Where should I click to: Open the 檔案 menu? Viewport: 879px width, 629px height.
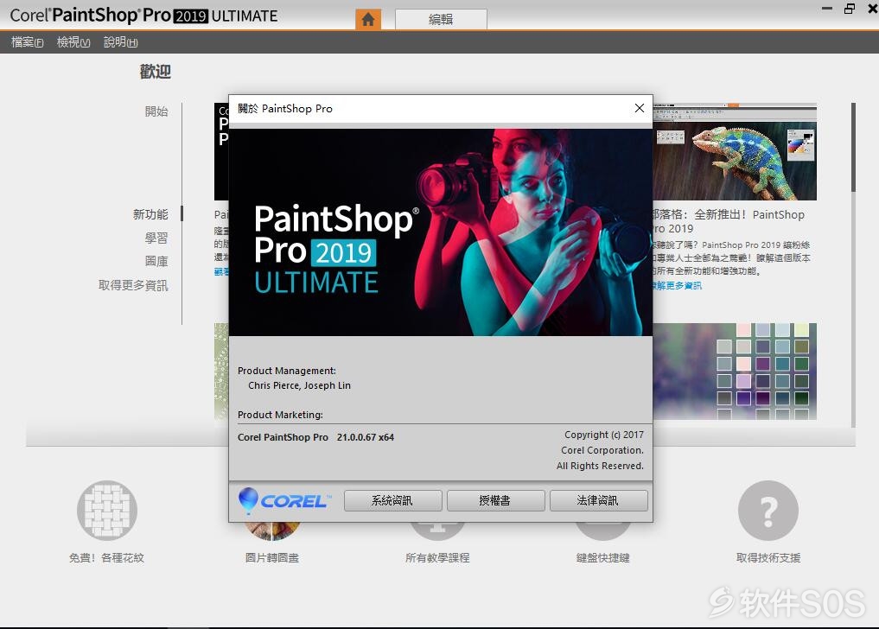[x=27, y=42]
